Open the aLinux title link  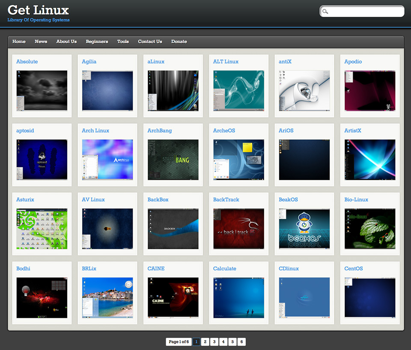pyautogui.click(x=156, y=62)
